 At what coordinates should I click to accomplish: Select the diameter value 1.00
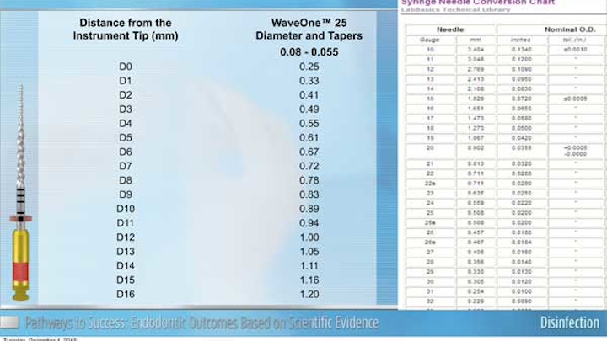click(309, 237)
